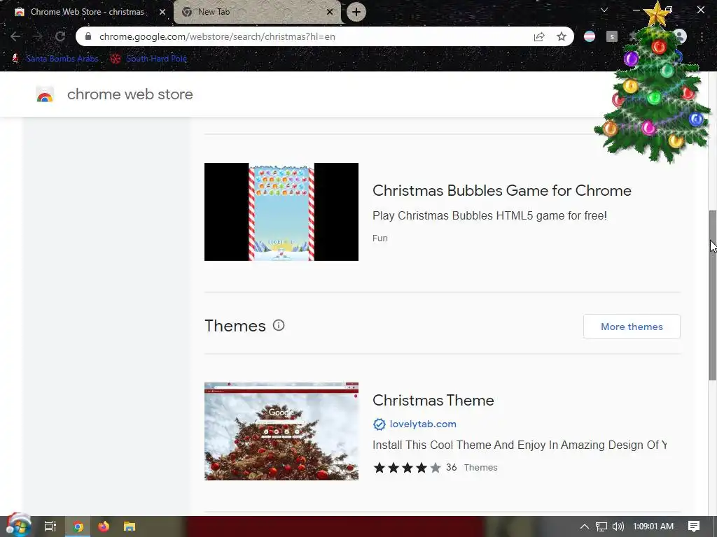
Task: Open the notification center icon
Action: 694,527
